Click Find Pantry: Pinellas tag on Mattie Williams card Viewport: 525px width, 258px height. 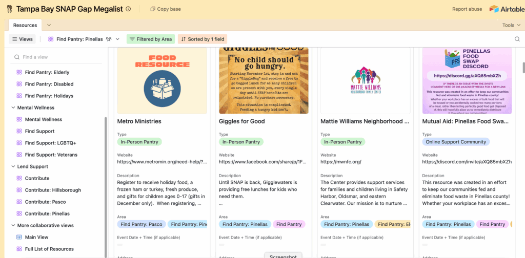(x=347, y=224)
